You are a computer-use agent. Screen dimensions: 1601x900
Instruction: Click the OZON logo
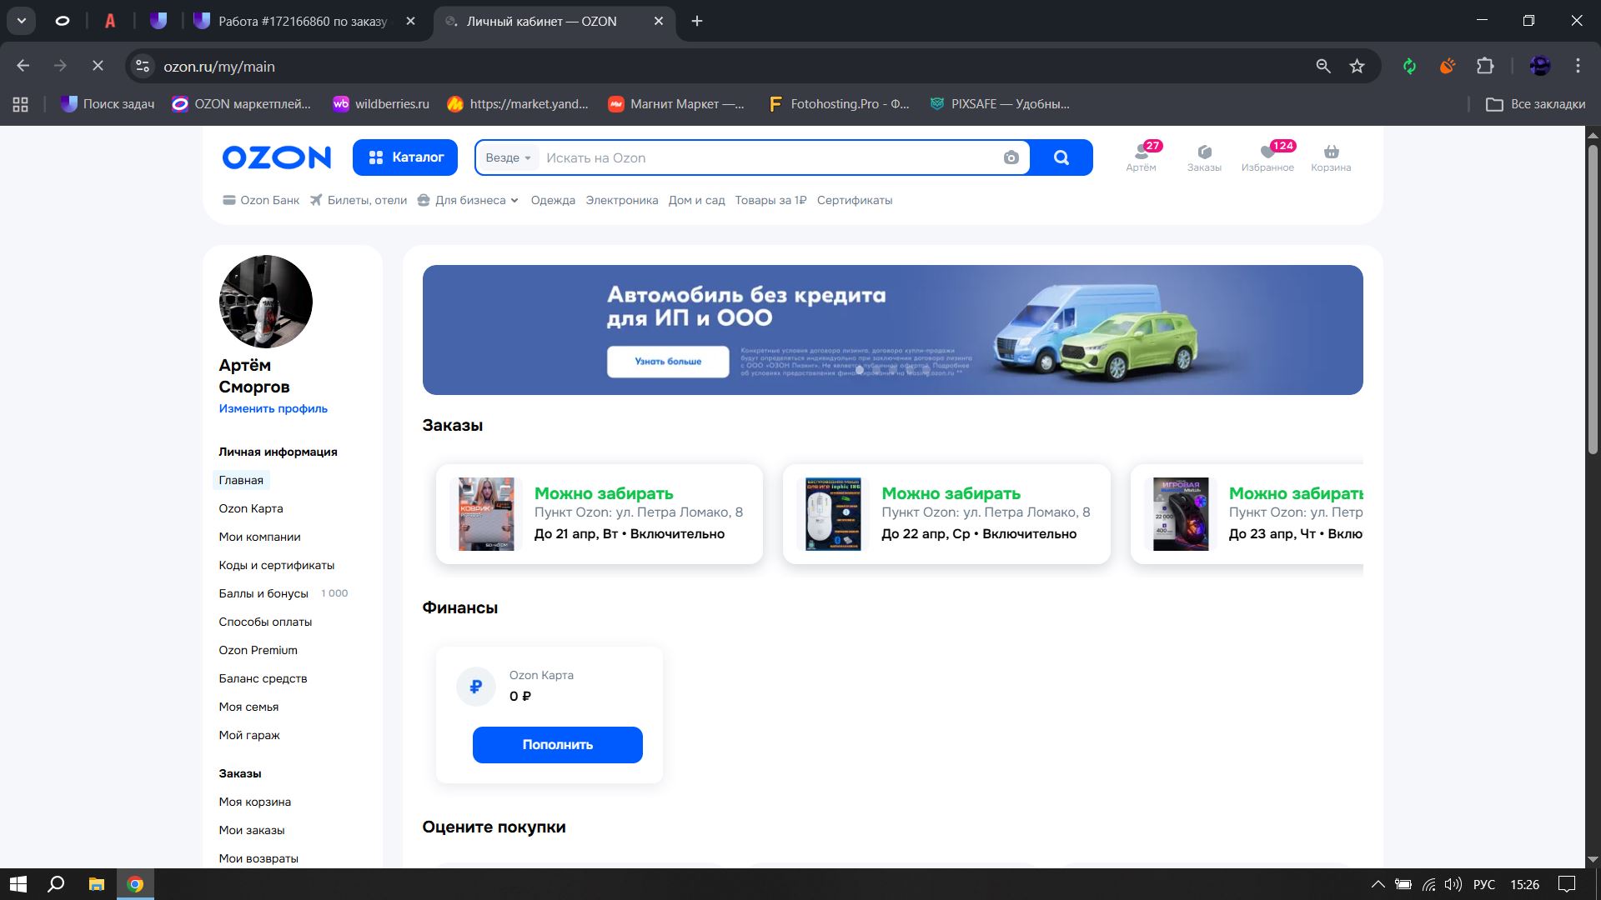(x=276, y=157)
